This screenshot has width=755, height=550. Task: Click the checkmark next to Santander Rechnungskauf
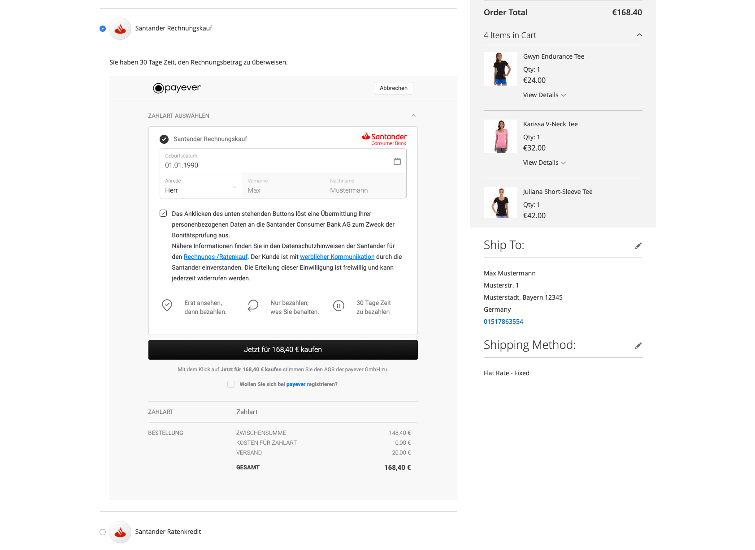[x=164, y=139]
